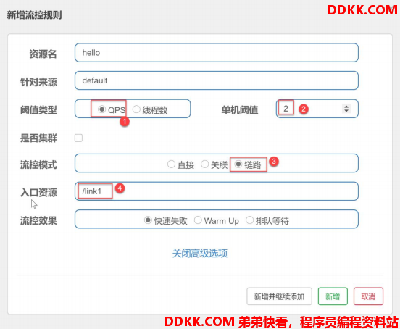The height and width of the screenshot is (329, 400).
Task: Increase 单机阈值 with the up arrow
Action: tap(346, 107)
